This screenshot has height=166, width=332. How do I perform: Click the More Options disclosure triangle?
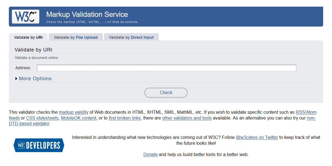tap(16, 78)
